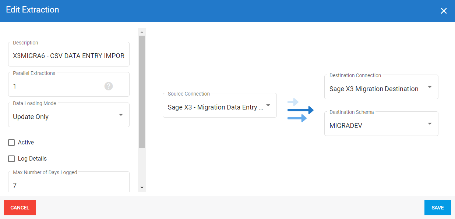455x219 pixels.
Task: Focus the Parallel Extractions value field
Action: (x=55, y=86)
